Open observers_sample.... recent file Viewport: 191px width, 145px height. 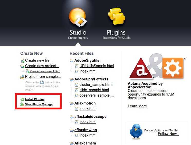(97, 95)
